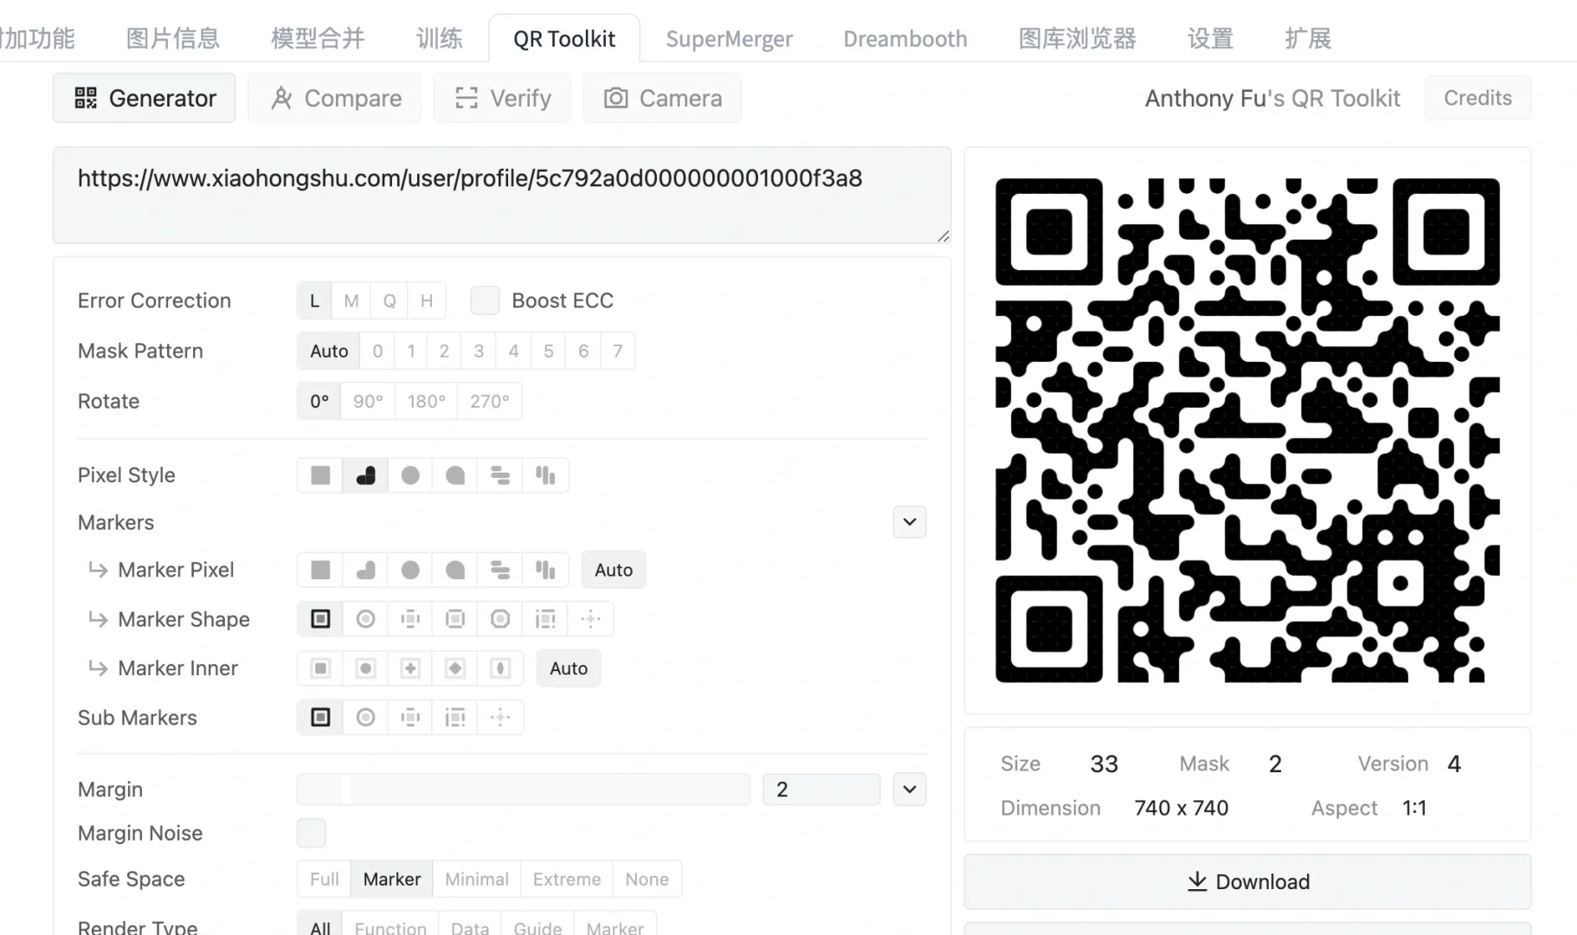
Task: Select the rounded pixel style for Marker Pixel
Action: point(364,570)
